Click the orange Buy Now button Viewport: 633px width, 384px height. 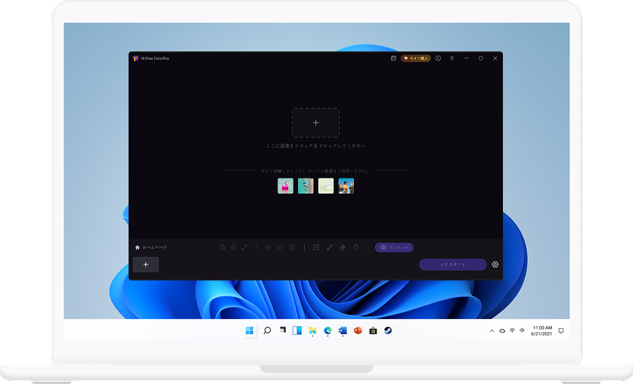tap(416, 58)
